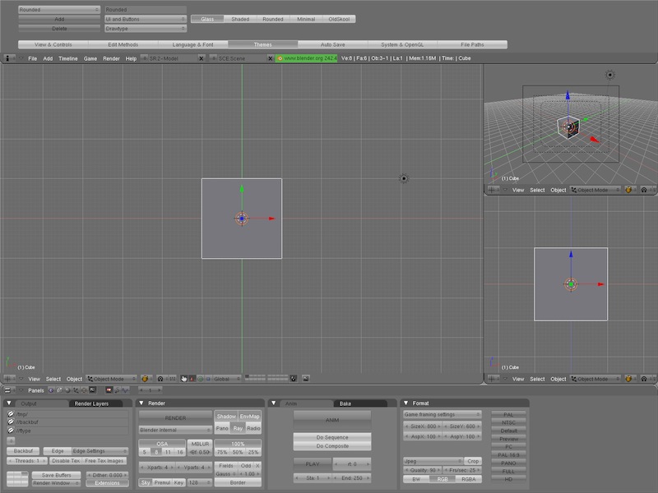Enable the EnvMap render toggle
The image size is (658, 493).
coord(249,417)
